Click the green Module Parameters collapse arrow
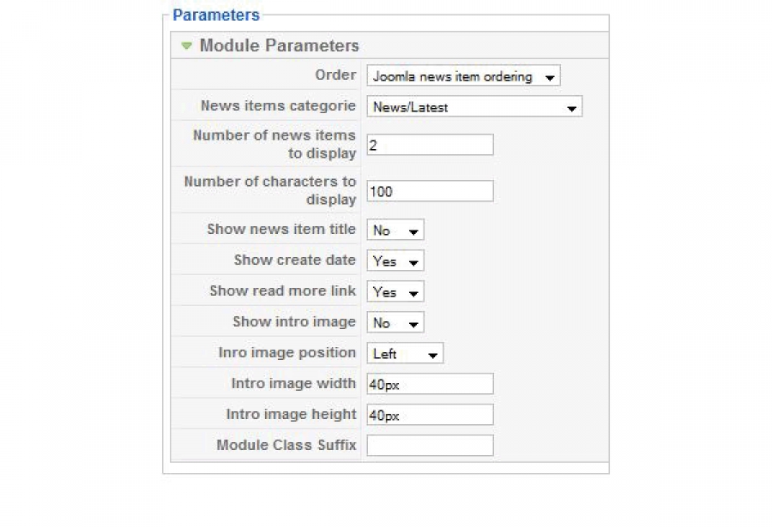 point(186,45)
